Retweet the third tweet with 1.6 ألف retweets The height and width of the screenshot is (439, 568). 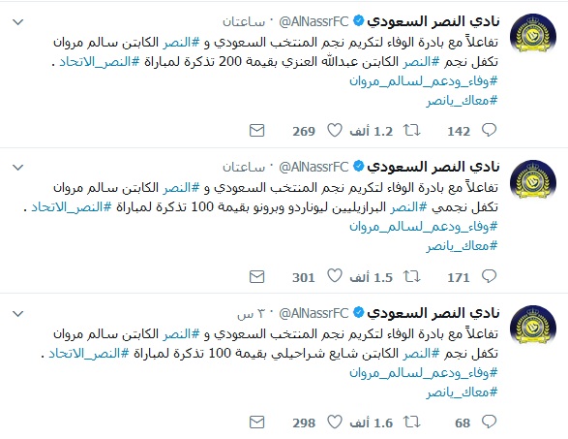(x=412, y=422)
